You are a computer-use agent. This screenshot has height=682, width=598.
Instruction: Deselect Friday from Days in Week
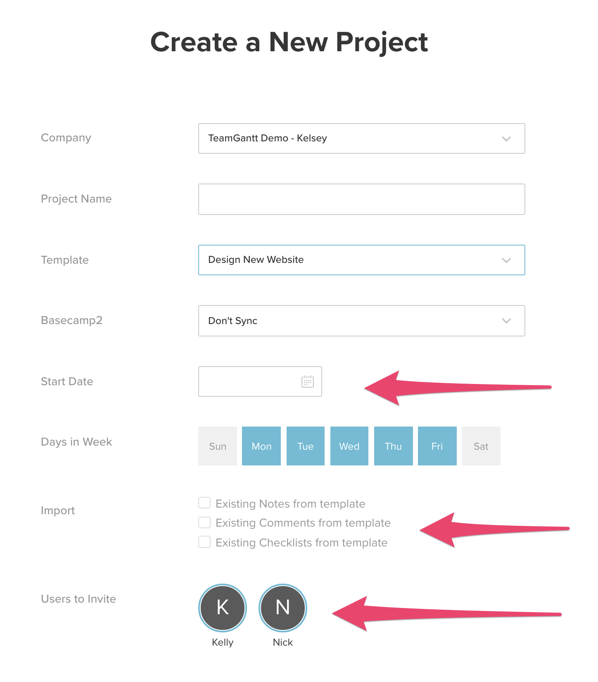pyautogui.click(x=437, y=446)
